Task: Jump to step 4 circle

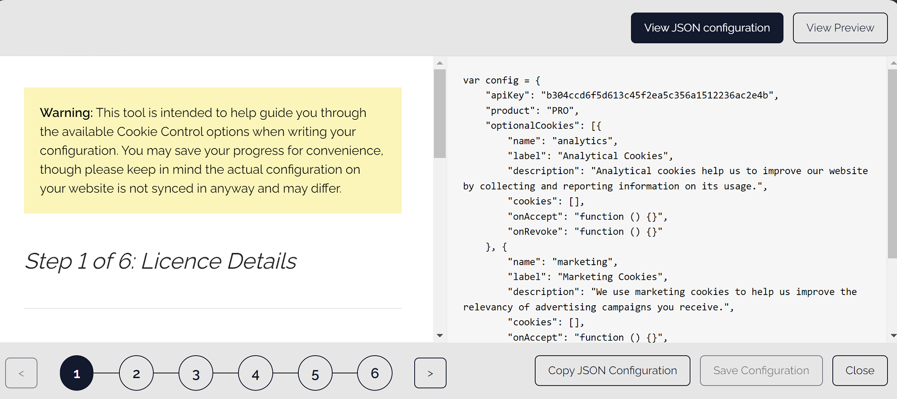Action: (255, 373)
